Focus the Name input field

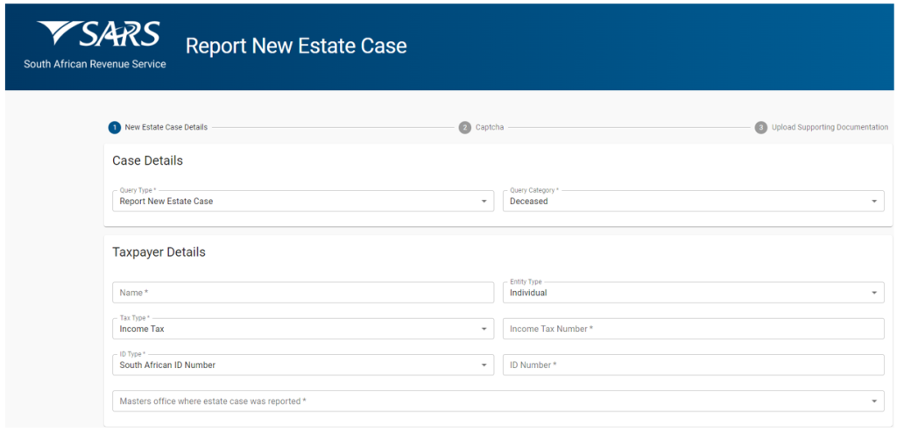pyautogui.click(x=302, y=293)
